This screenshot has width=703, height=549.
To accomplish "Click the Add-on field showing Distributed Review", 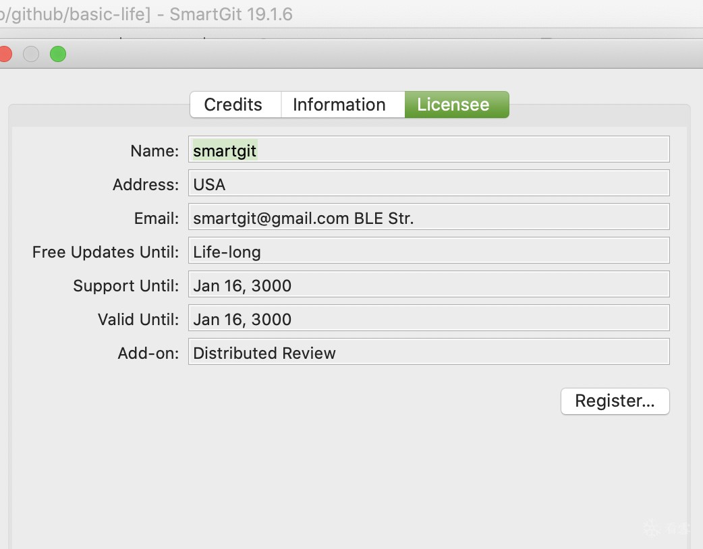I will [x=428, y=352].
